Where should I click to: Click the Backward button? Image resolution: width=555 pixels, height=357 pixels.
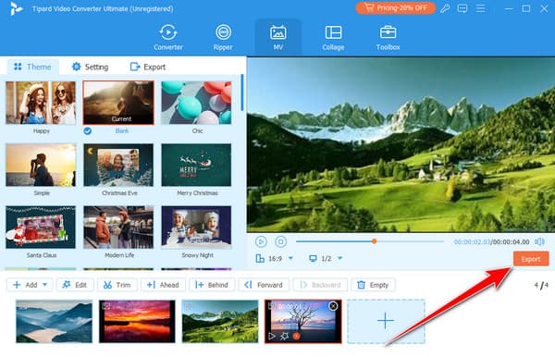(x=320, y=285)
